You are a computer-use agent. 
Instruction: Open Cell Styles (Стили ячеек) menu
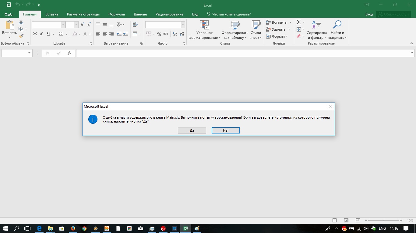tap(256, 30)
